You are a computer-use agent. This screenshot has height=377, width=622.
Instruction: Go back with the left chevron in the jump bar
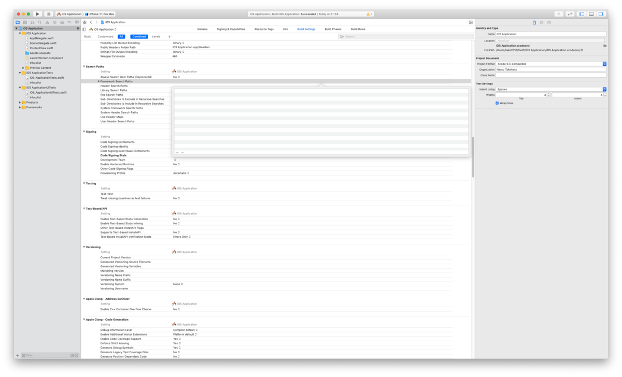coord(91,22)
